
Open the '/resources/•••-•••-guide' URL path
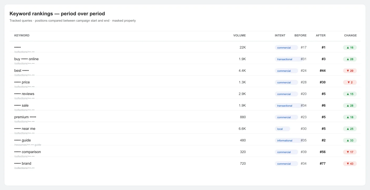(x=28, y=145)
